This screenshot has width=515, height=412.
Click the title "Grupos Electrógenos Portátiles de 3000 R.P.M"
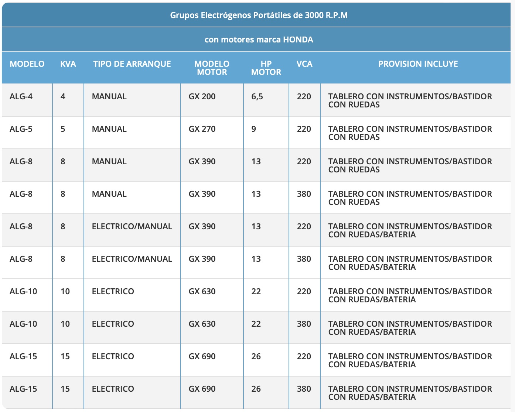coord(259,15)
